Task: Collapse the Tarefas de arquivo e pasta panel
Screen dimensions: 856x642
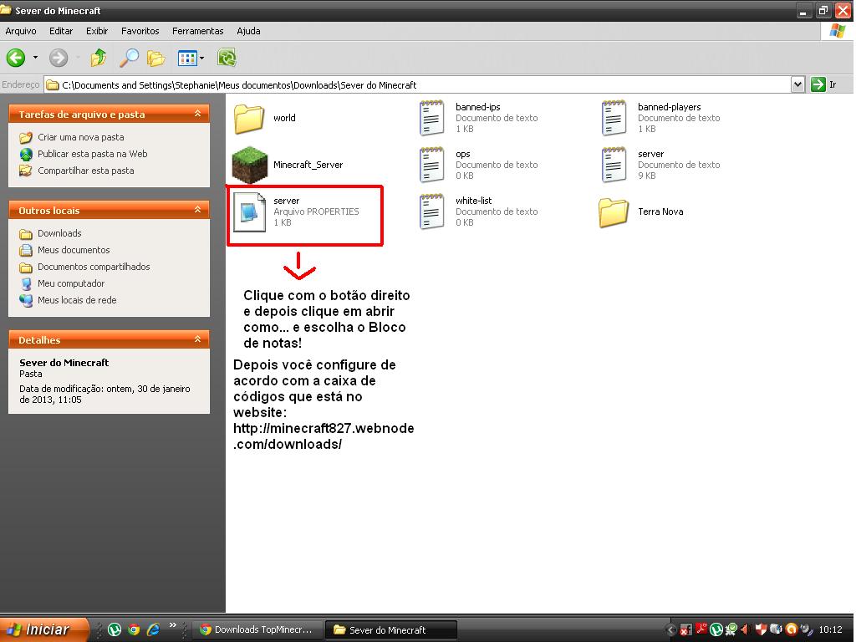Action: pyautogui.click(x=198, y=114)
